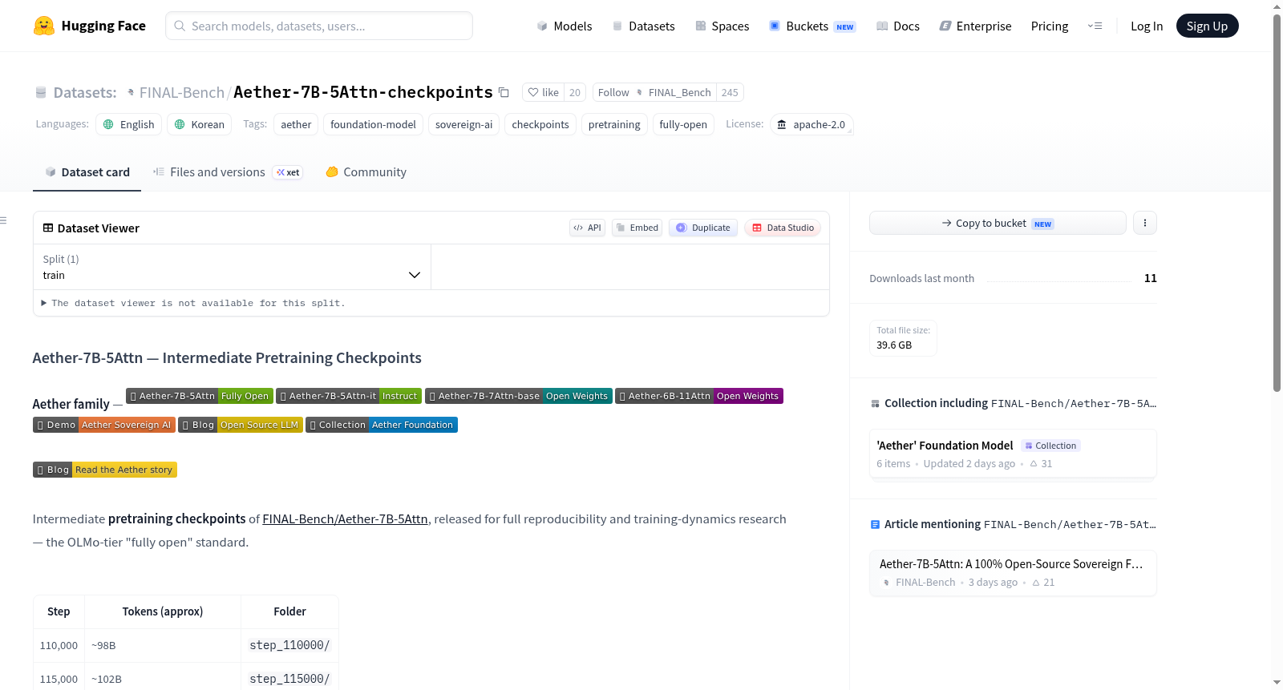Follow the FINAL_Bench organization
The image size is (1283, 690).
click(654, 92)
